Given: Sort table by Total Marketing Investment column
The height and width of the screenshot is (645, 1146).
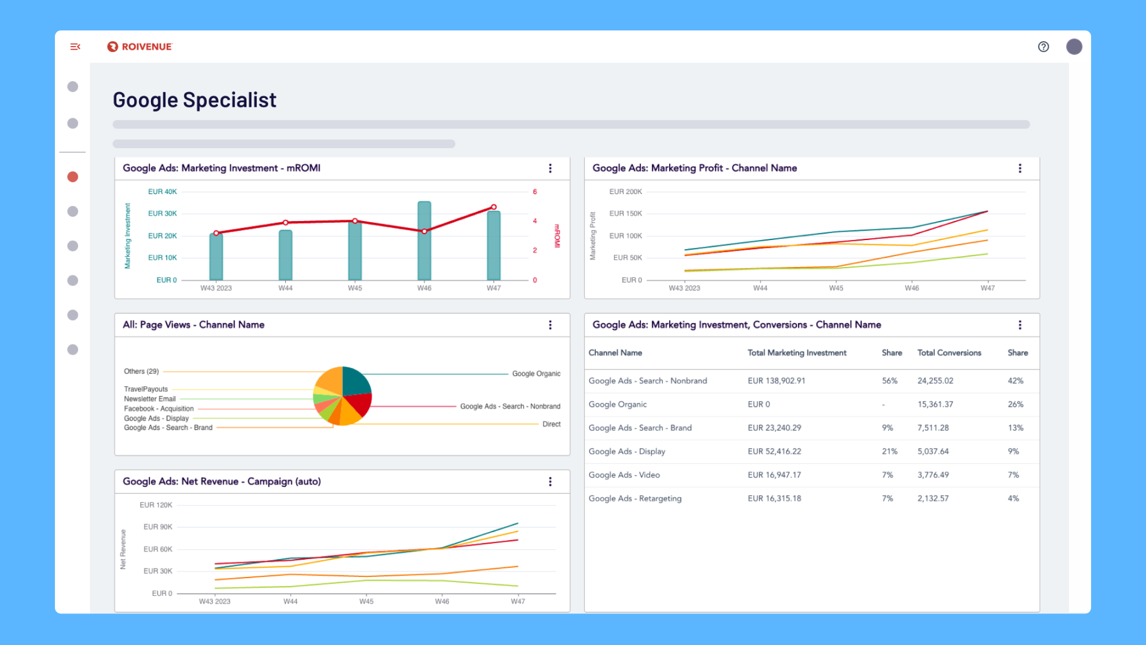Looking at the screenshot, I should coord(797,353).
